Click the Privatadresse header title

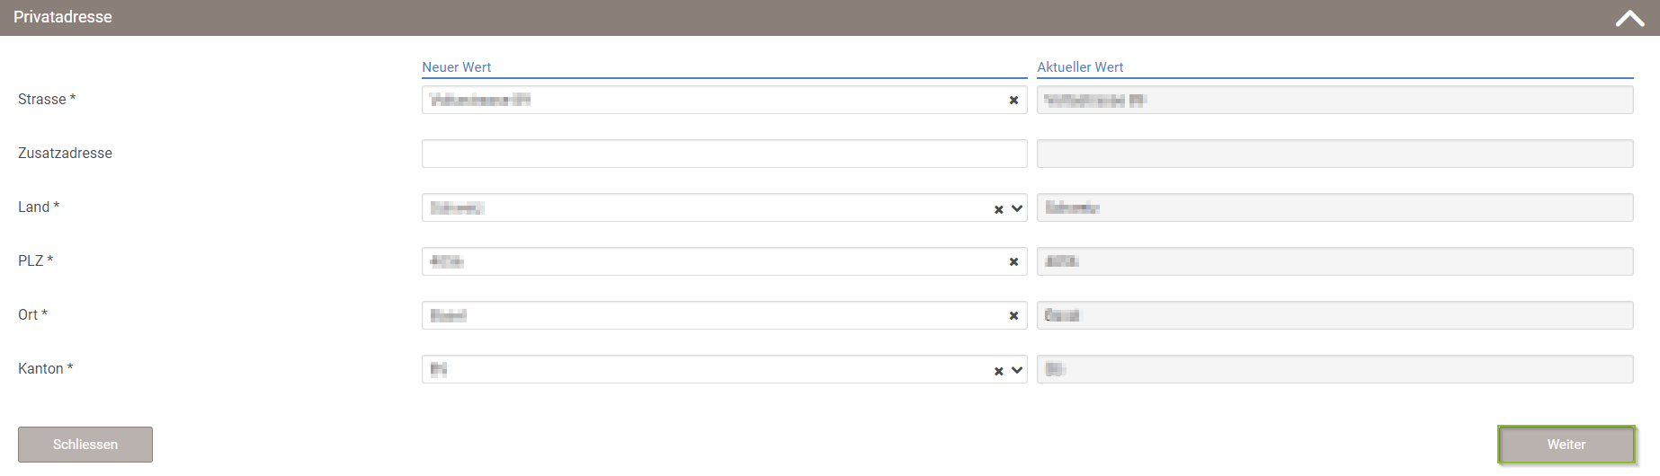[63, 17]
